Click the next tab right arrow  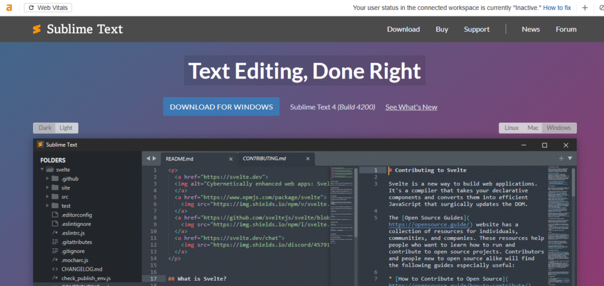[x=155, y=158]
